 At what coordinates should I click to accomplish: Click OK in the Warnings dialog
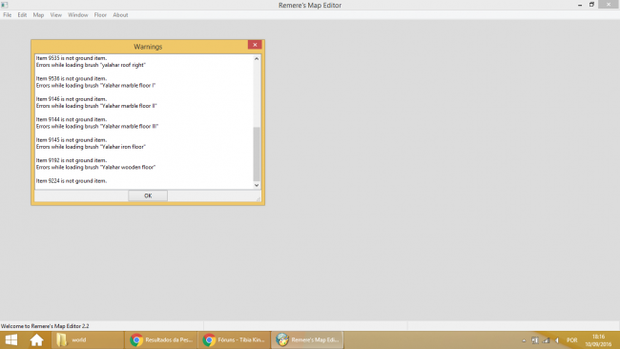coord(148,195)
